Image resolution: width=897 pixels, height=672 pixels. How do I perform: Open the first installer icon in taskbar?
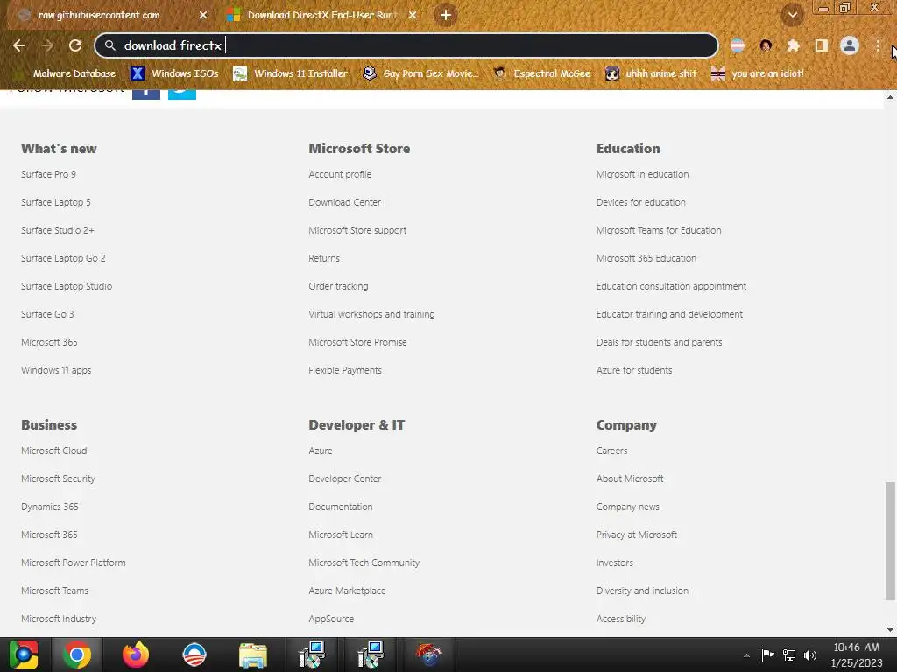click(312, 654)
